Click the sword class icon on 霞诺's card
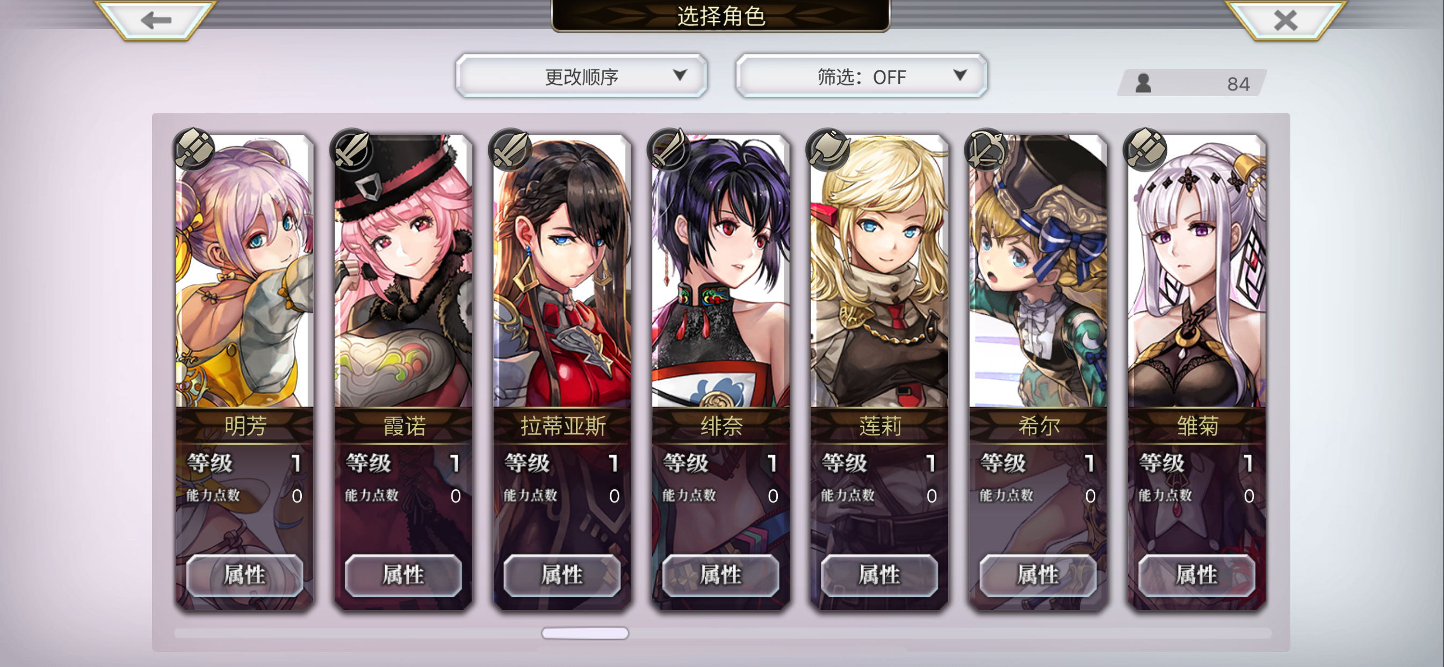 tap(352, 149)
